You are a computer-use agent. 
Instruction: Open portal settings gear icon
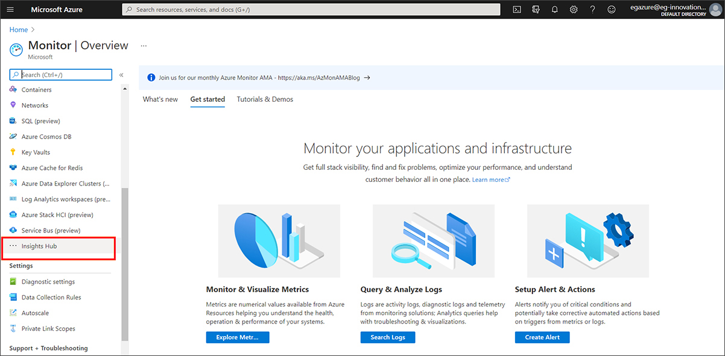pos(574,10)
